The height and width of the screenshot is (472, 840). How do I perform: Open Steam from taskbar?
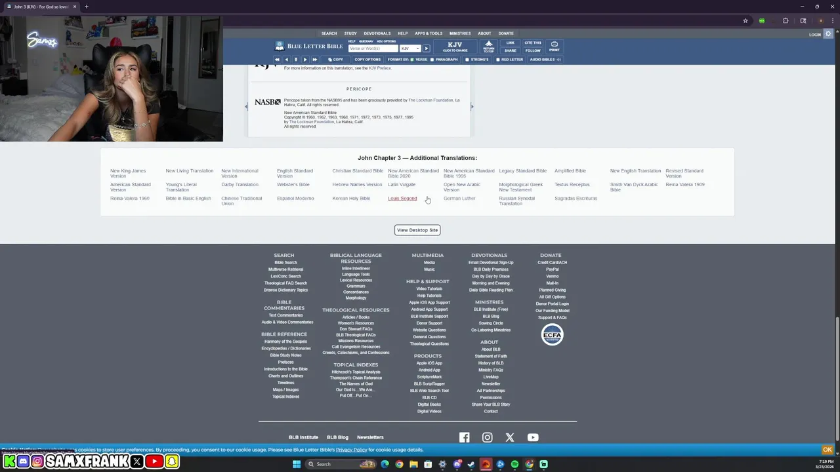coord(471,464)
